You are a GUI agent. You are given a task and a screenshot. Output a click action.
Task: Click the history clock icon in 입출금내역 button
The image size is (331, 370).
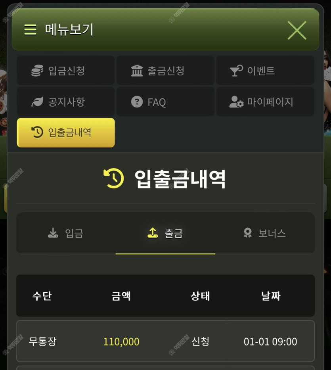[37, 132]
